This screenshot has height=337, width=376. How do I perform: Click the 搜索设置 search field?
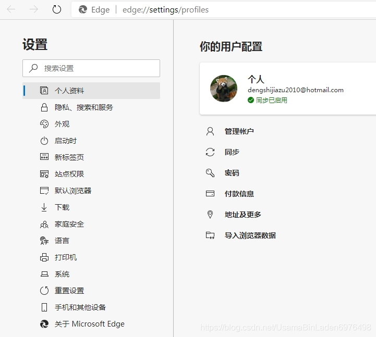pos(91,68)
